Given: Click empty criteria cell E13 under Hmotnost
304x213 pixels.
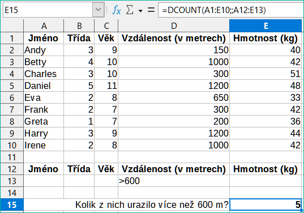Looking at the screenshot, I should pyautogui.click(x=266, y=181).
